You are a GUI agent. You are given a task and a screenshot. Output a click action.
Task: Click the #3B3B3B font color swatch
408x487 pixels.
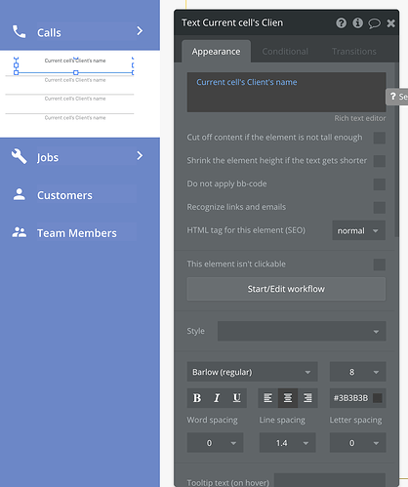378,398
